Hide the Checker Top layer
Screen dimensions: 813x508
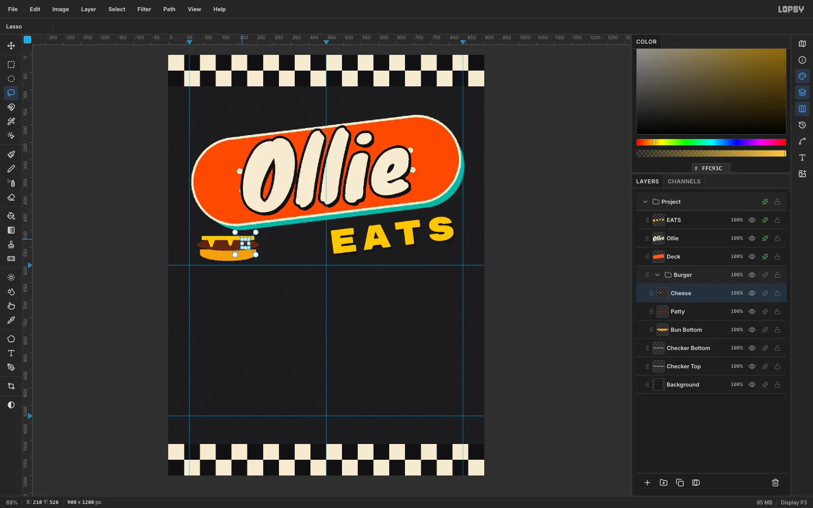[x=752, y=366]
